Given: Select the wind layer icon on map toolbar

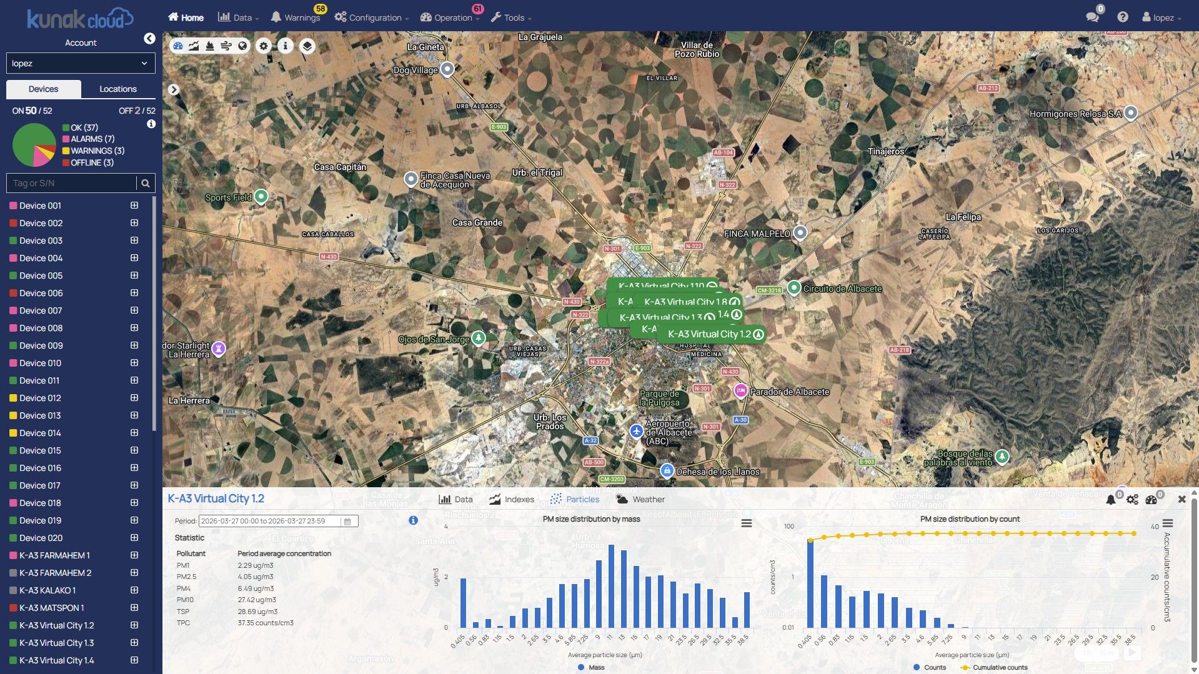Looking at the screenshot, I should [x=226, y=46].
